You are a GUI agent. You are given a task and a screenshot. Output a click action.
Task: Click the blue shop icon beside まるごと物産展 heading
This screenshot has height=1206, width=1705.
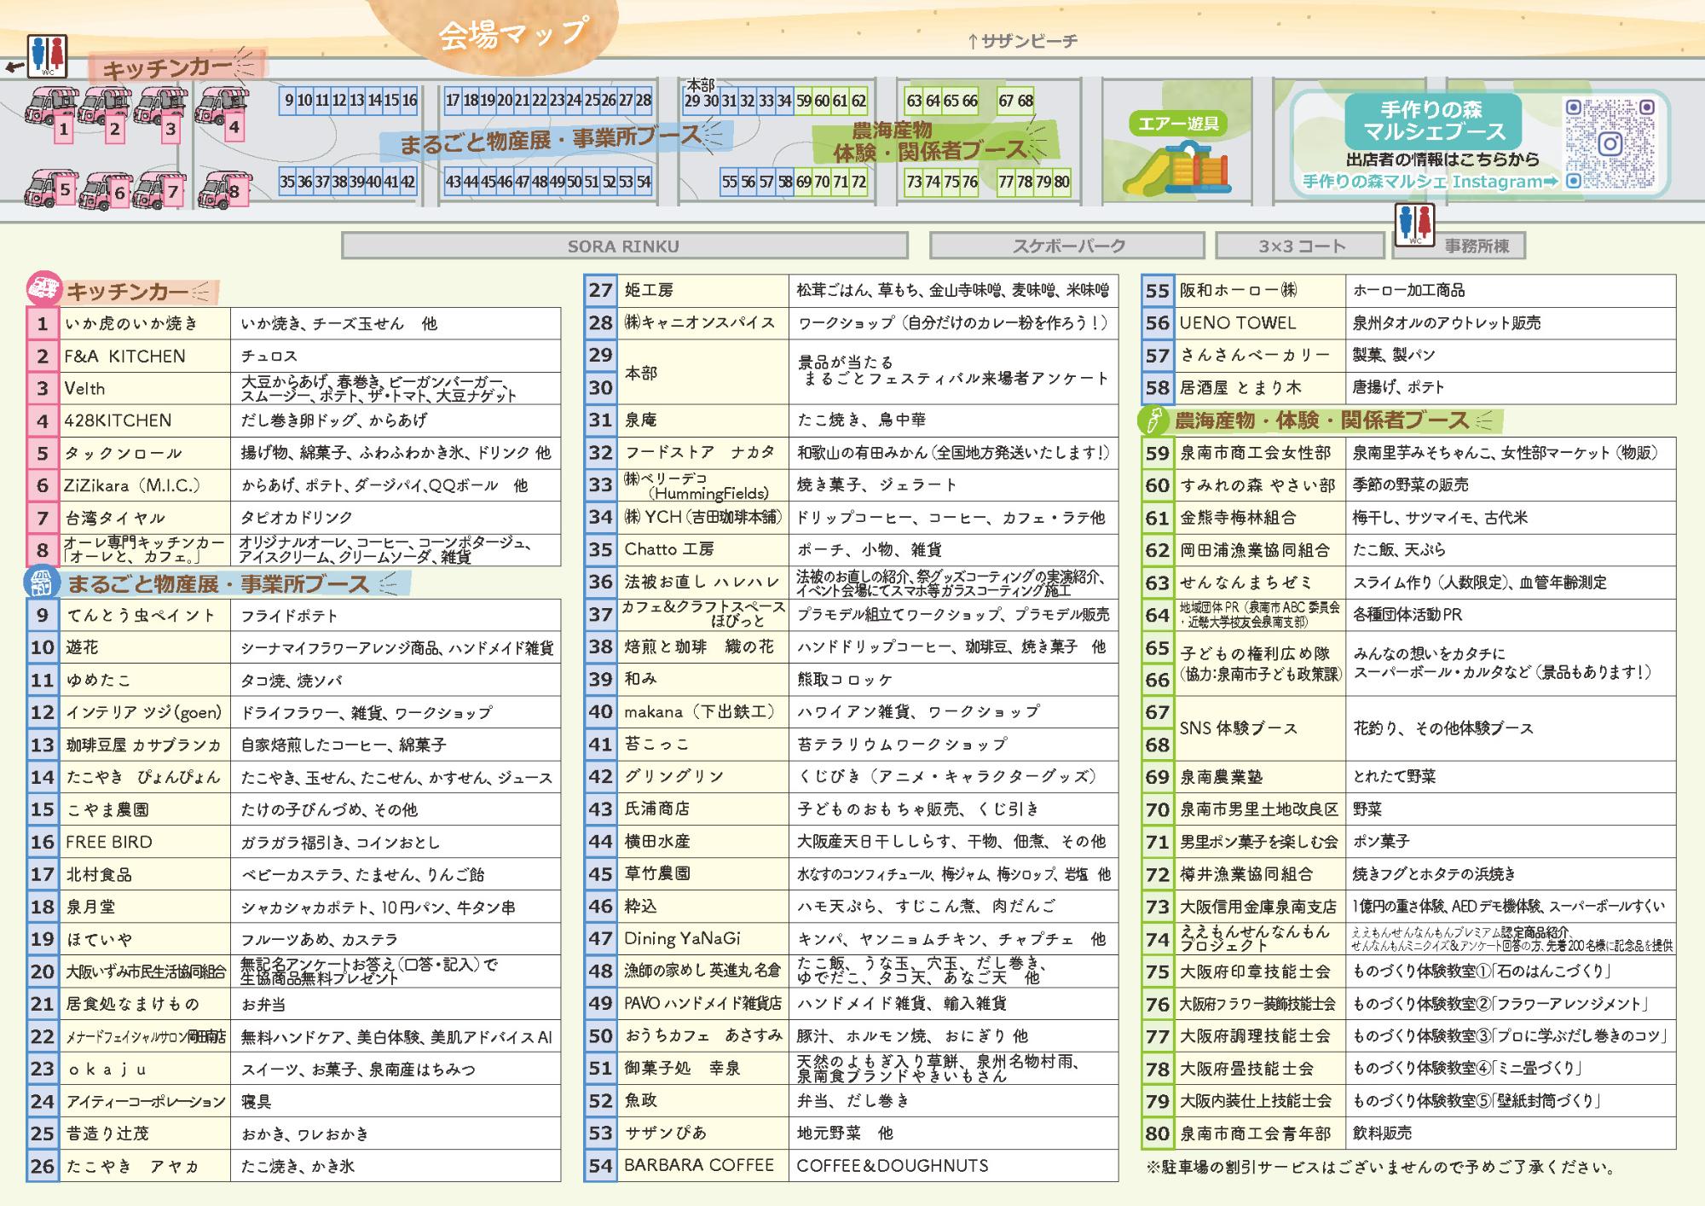[42, 582]
